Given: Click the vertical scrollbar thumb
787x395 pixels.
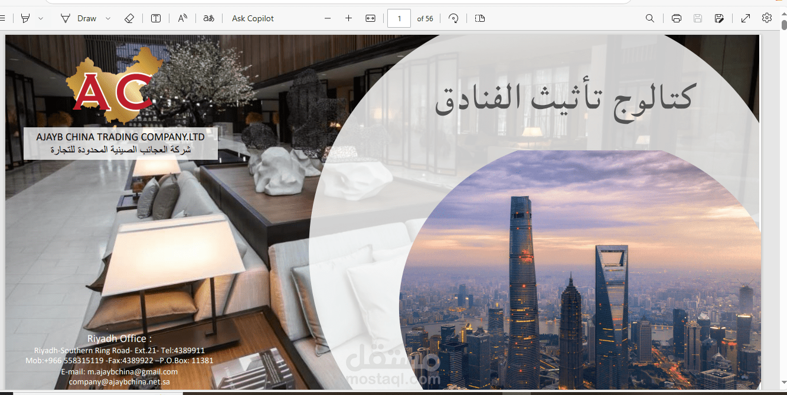Looking at the screenshot, I should point(784,25).
